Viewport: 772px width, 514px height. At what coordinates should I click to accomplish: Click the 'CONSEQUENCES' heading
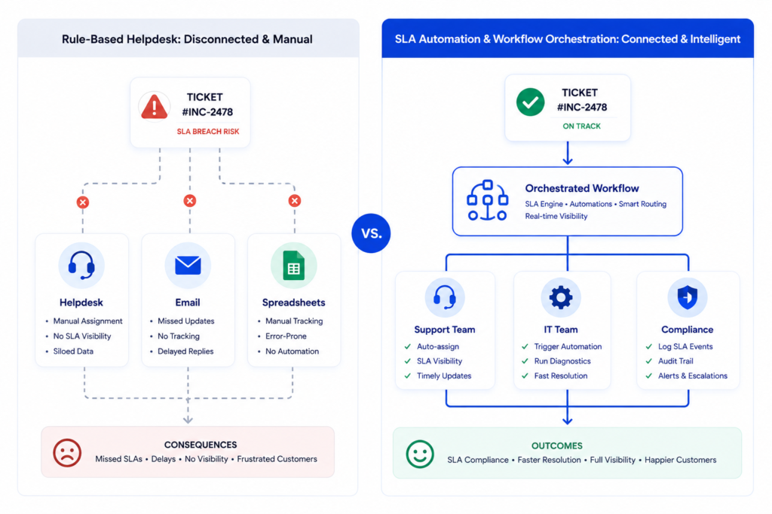point(201,445)
